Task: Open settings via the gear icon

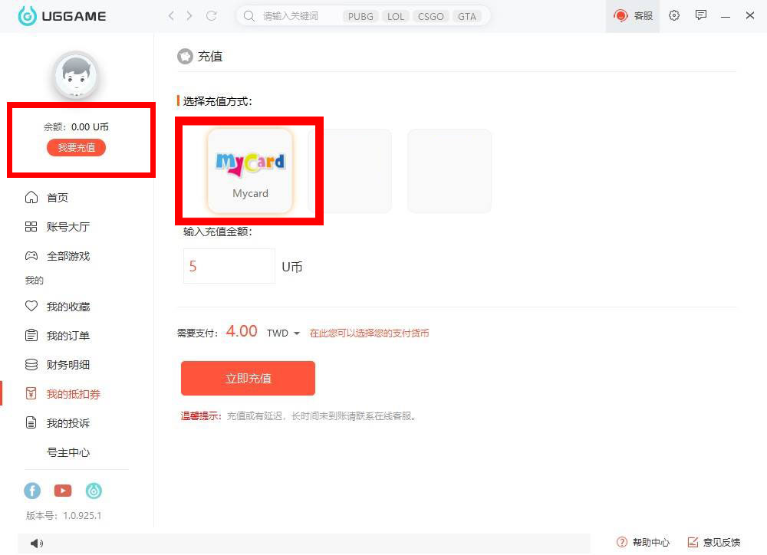Action: (674, 15)
